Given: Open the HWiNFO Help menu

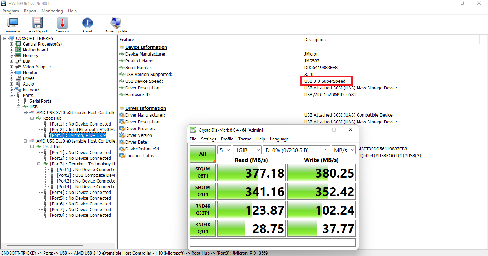Looking at the screenshot, I should 72,11.
